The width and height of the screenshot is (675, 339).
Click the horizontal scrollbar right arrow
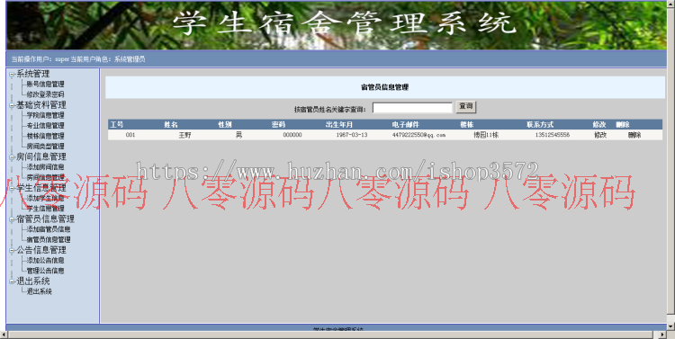[663, 335]
